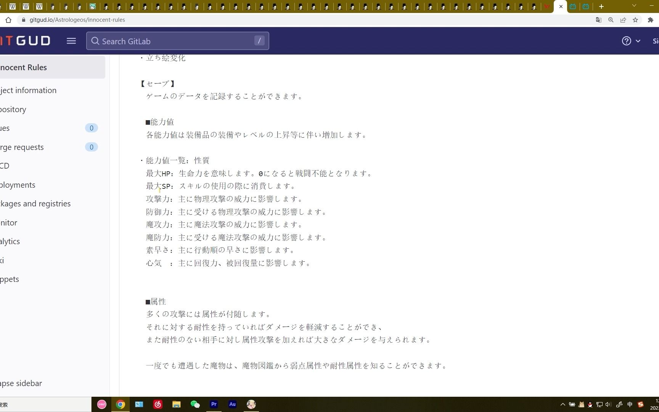Viewport: 659px width, 412px height.
Task: Open the tab search chevron dropdown
Action: tap(634, 6)
